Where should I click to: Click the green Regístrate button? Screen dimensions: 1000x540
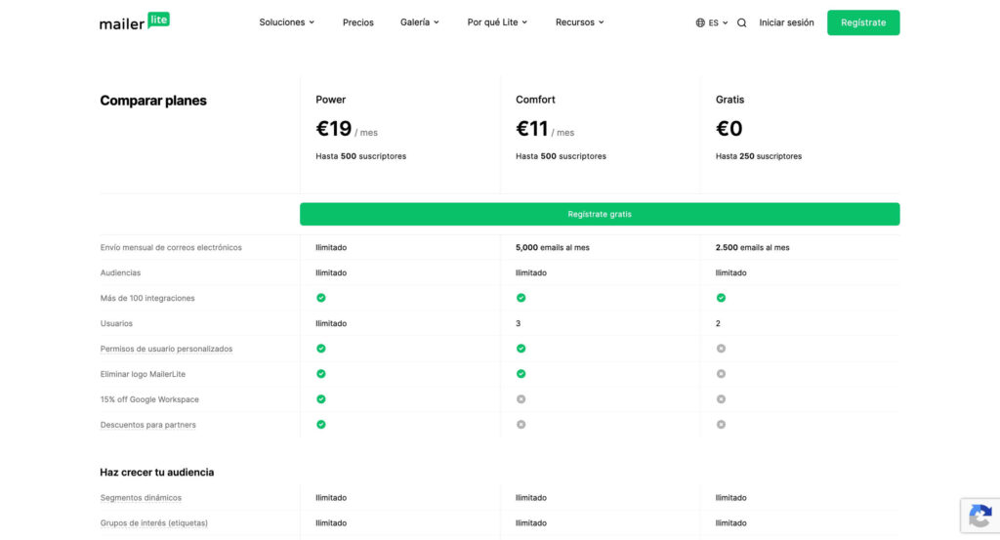[863, 22]
